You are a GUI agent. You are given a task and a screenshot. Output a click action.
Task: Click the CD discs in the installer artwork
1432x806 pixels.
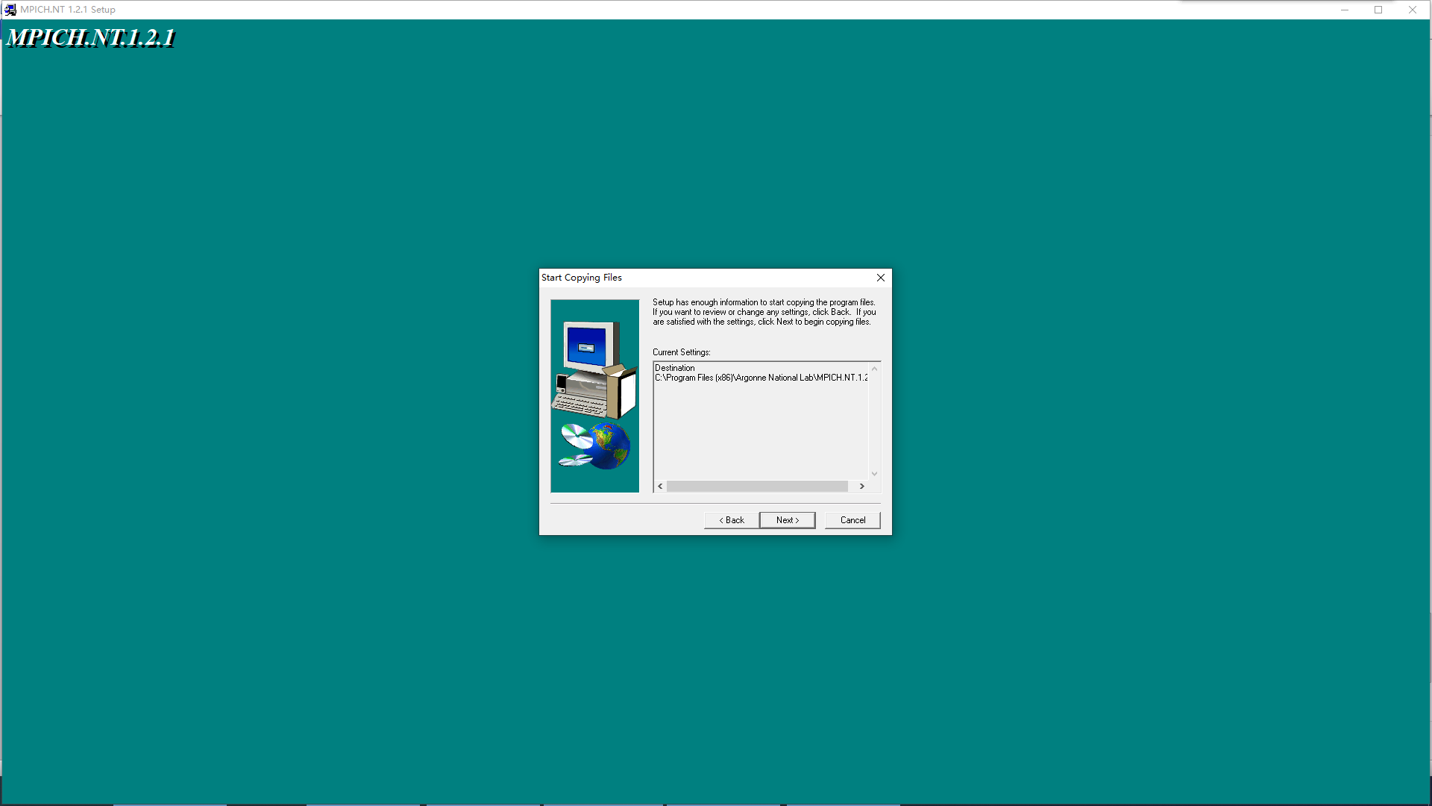tap(574, 440)
